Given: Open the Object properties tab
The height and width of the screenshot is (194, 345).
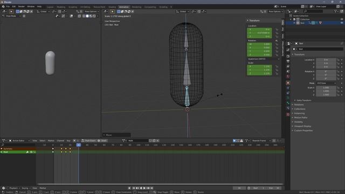Looking at the screenshot, I should [x=288, y=83].
